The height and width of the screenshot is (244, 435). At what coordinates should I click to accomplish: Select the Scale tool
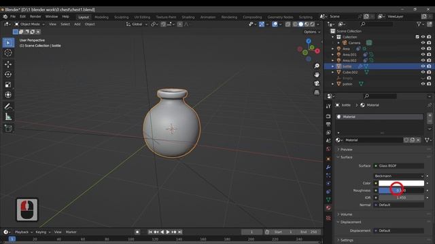coord(8,85)
